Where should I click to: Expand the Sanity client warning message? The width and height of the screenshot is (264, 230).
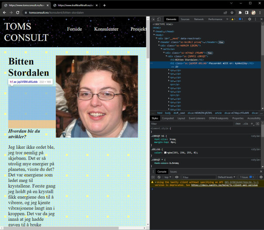[156, 182]
